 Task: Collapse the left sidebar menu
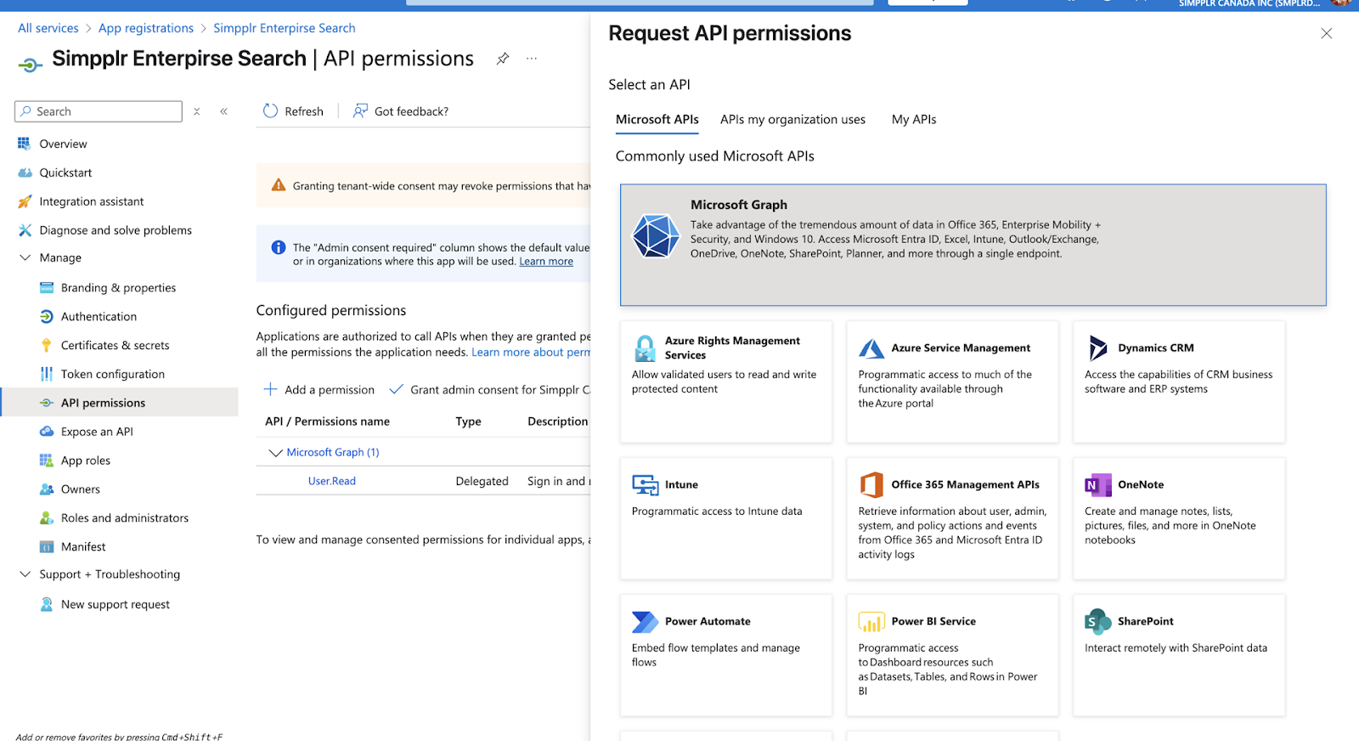coord(224,111)
